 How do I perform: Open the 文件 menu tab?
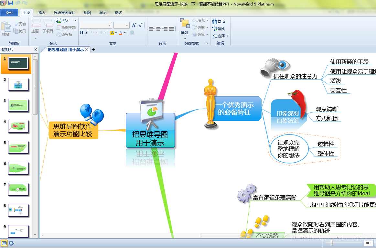(x=9, y=13)
